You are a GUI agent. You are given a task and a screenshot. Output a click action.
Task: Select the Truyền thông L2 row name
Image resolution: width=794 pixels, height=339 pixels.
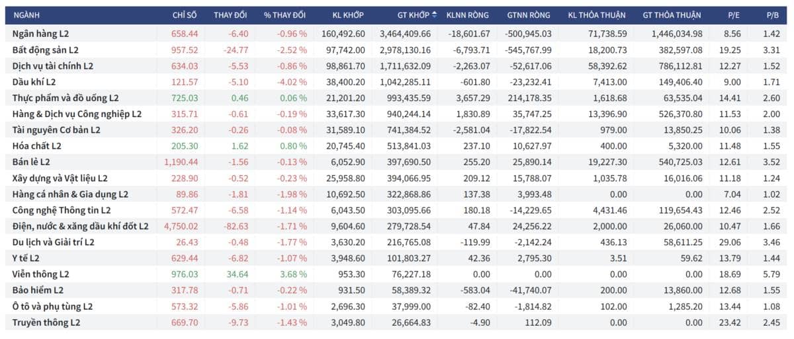click(x=46, y=322)
